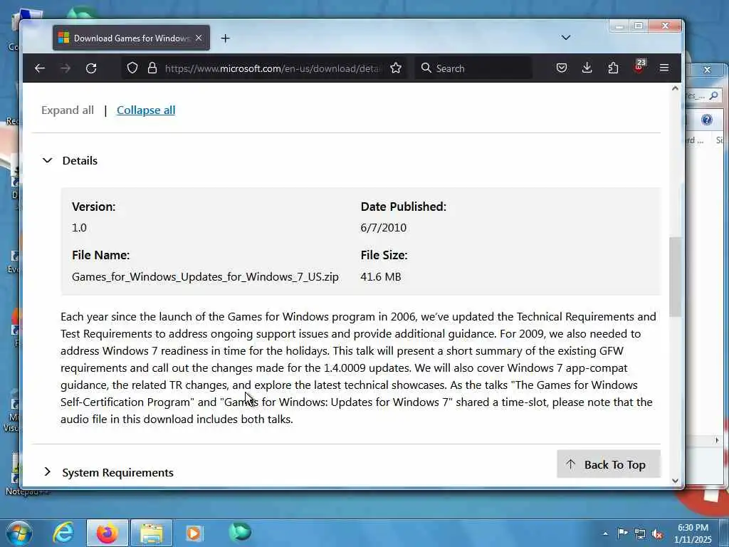Screen dimensions: 729x547
Task: Switch to Firefox in the taskbar
Action: (107, 533)
